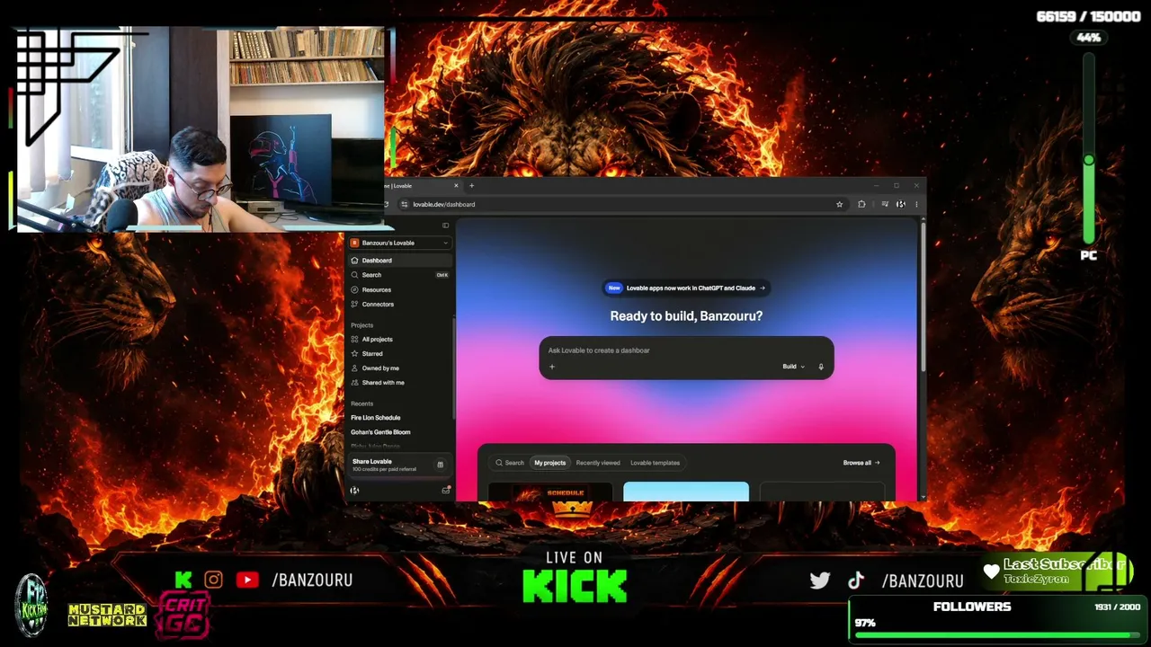Open Shared with me projects
This screenshot has height=647, width=1151.
point(399,383)
